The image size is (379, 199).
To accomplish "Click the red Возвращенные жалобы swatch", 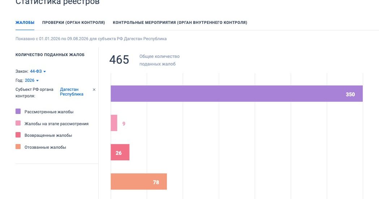I will point(18,135).
